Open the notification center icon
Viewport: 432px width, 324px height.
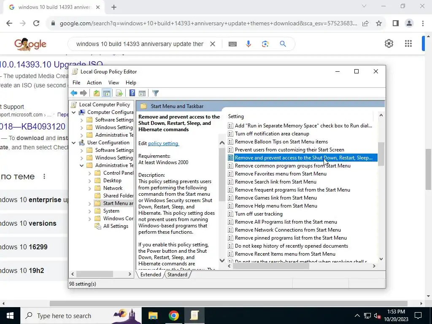[418, 316]
